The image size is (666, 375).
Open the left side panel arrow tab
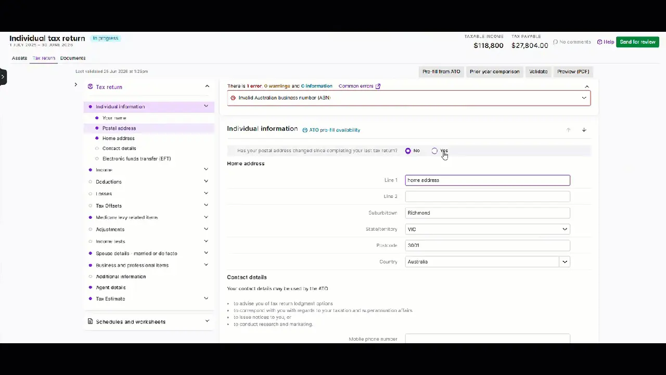(x=3, y=77)
